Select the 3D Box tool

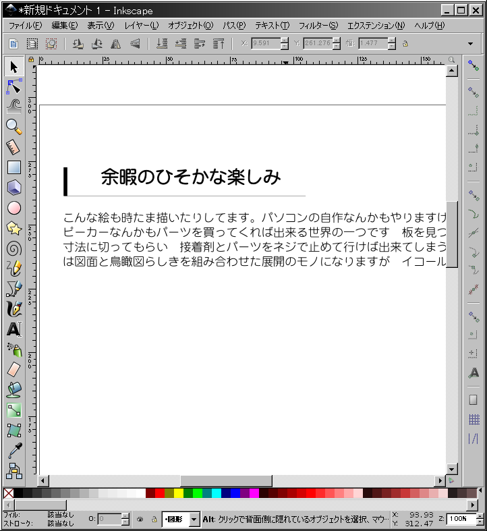pyautogui.click(x=14, y=188)
